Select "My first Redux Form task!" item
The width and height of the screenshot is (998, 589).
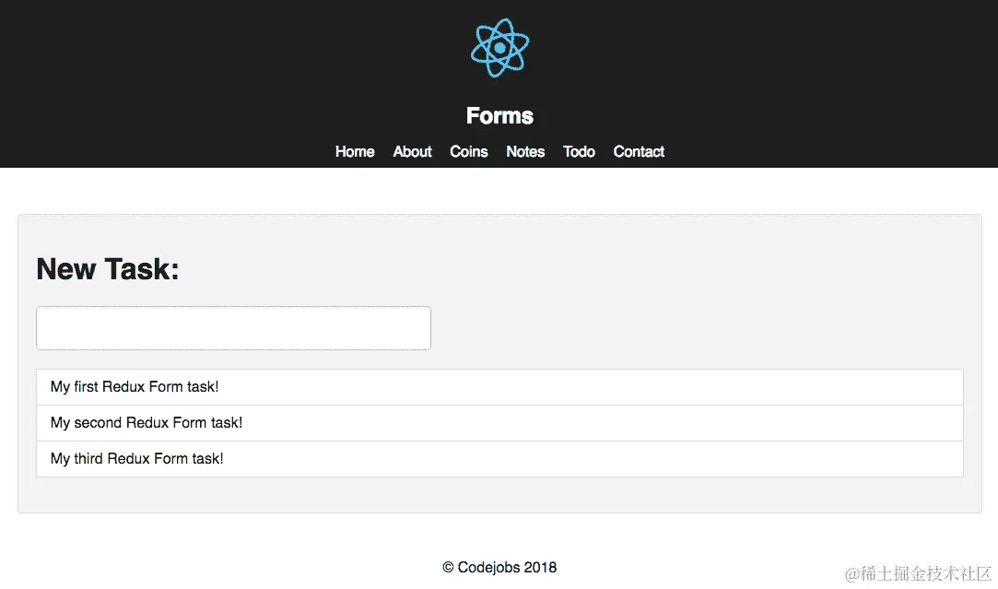pos(135,387)
